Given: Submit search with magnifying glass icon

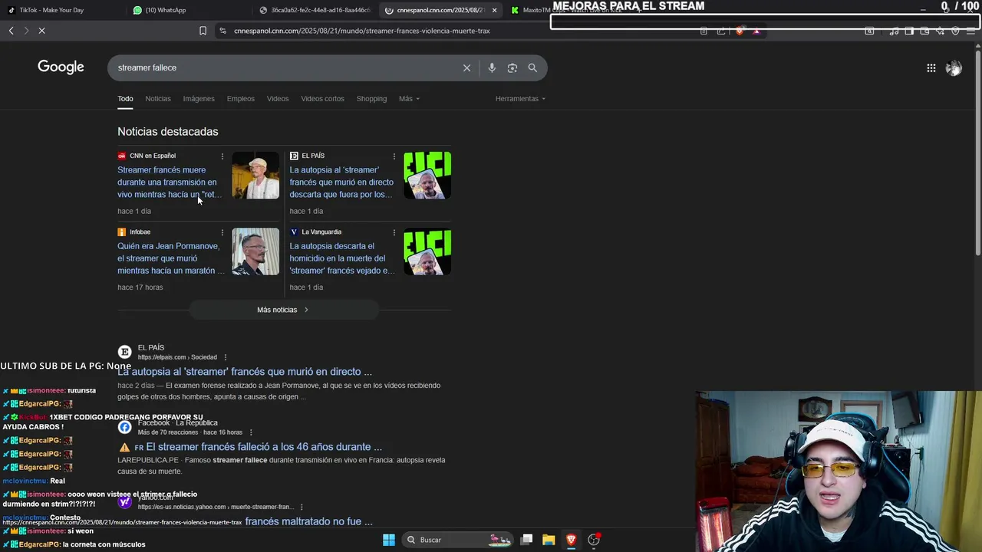Looking at the screenshot, I should [532, 67].
